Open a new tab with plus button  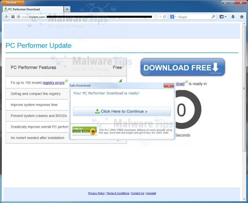point(67,9)
